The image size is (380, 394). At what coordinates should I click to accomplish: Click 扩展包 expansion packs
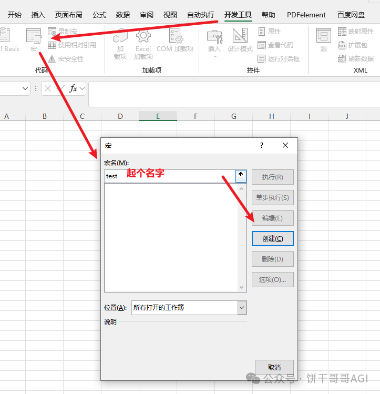click(x=352, y=45)
